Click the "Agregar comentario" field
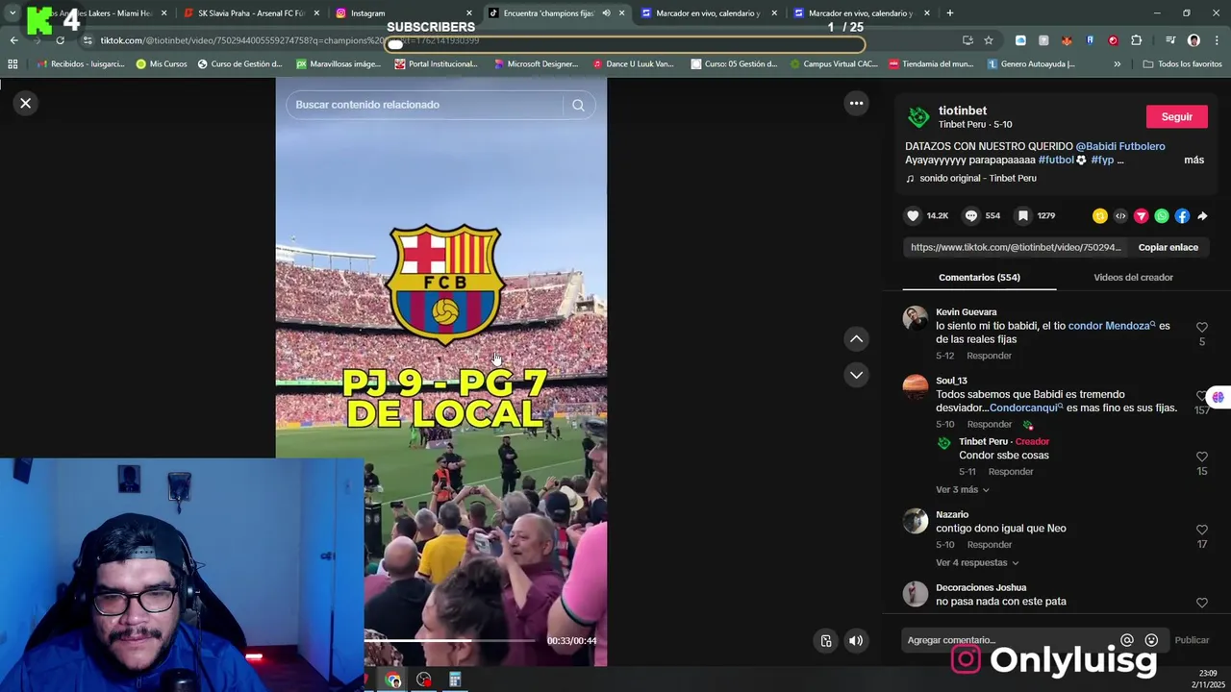The height and width of the screenshot is (692, 1231). 1010,640
